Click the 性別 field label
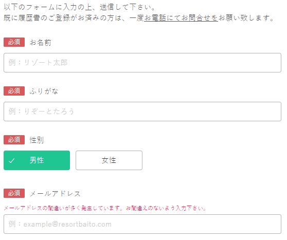 37,140
